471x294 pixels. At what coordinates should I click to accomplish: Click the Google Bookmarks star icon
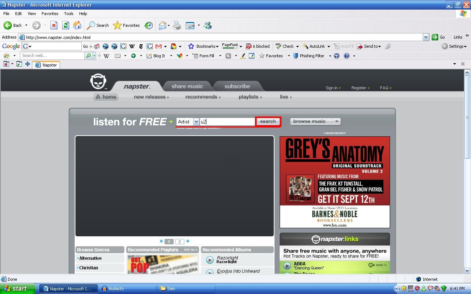coord(191,46)
